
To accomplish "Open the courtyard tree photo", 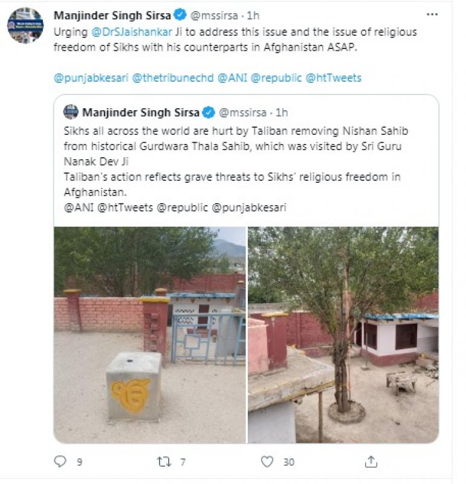I will pyautogui.click(x=343, y=335).
